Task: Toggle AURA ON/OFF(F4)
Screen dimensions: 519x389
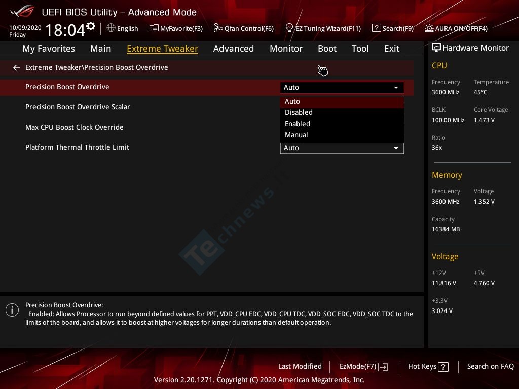Action: pyautogui.click(x=461, y=28)
